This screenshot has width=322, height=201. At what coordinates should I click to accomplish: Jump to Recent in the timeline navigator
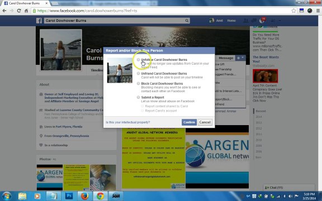[261, 111]
